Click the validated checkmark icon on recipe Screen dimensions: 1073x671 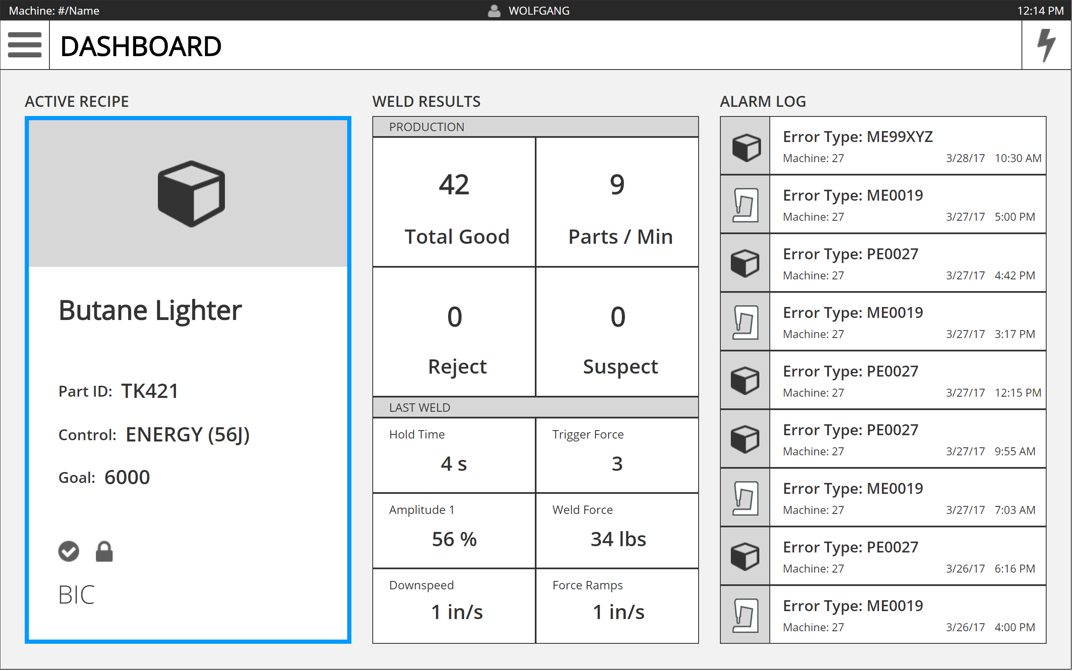pyautogui.click(x=69, y=552)
